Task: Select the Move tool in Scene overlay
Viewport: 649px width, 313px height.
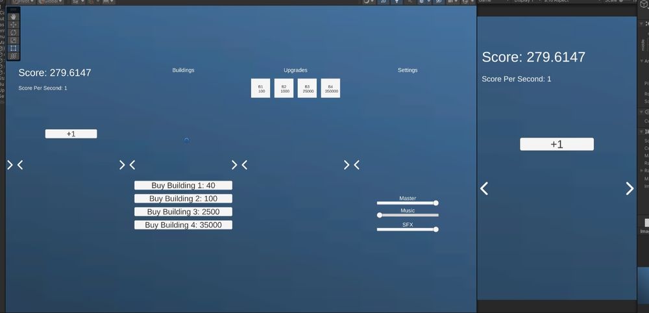Action: pos(13,25)
